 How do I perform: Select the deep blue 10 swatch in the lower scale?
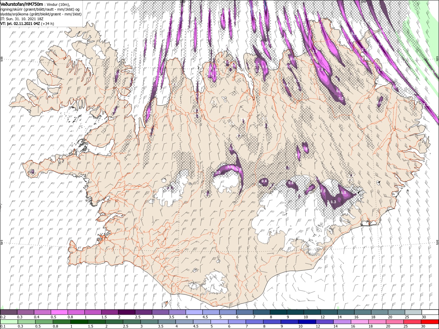coord(307,322)
